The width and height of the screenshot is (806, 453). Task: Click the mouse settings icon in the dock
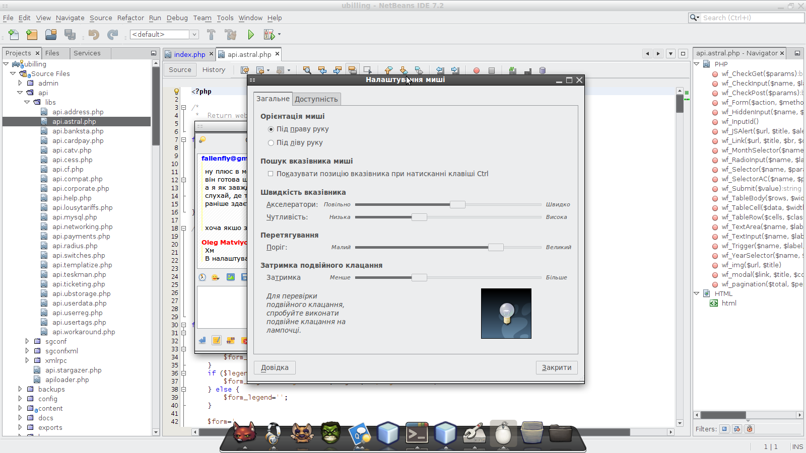[x=503, y=433]
